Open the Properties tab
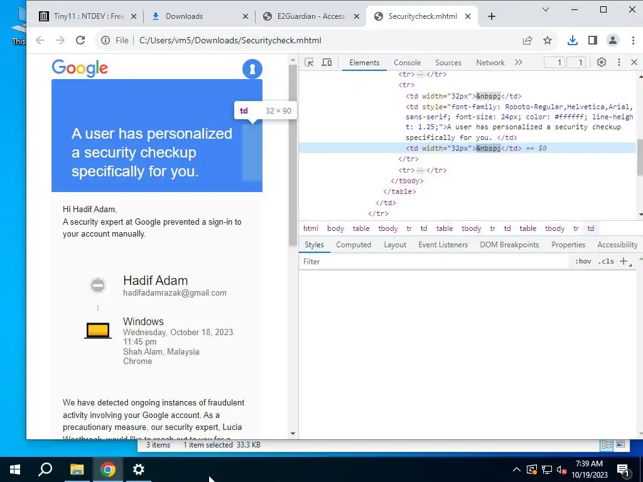 tap(568, 245)
